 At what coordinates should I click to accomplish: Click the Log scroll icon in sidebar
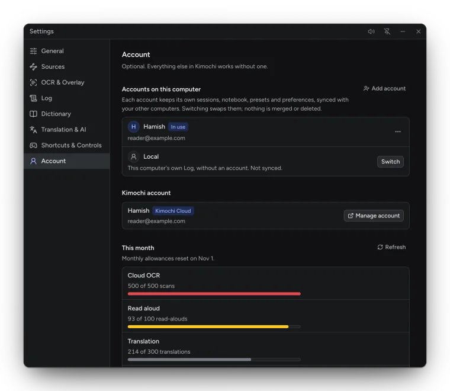(33, 98)
